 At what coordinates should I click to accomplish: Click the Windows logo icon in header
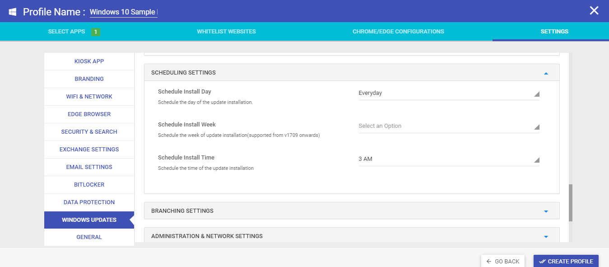(13, 12)
